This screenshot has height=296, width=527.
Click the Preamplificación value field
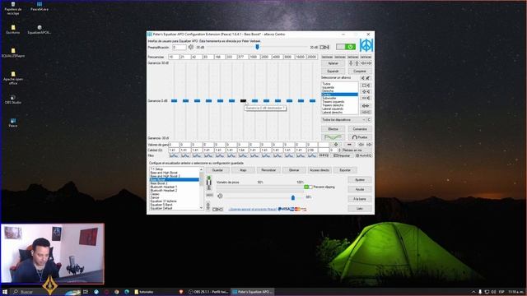click(180, 48)
